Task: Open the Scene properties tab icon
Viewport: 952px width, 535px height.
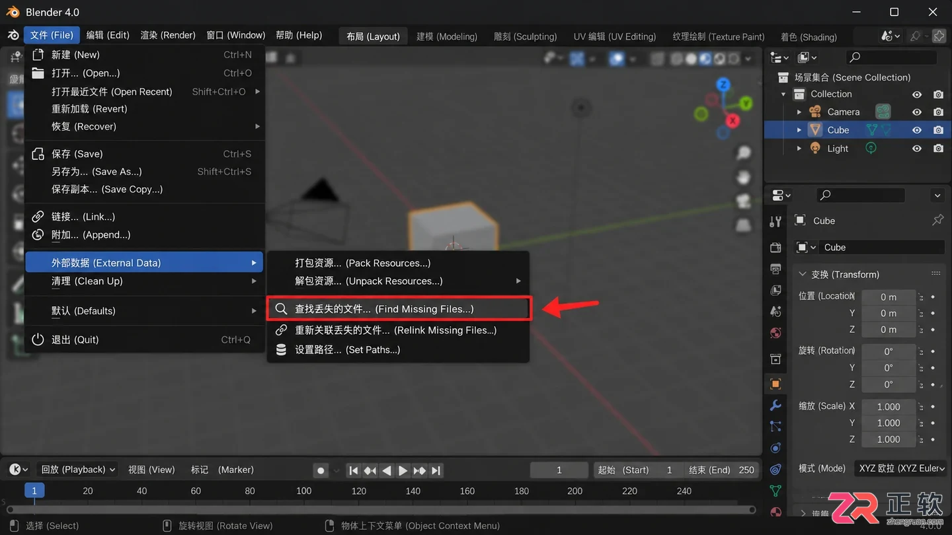Action: coord(776,311)
